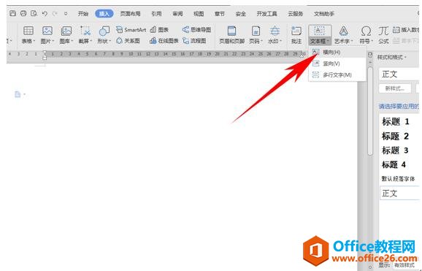Switch to the 视图 tab
The image size is (422, 271).
coord(199,13)
